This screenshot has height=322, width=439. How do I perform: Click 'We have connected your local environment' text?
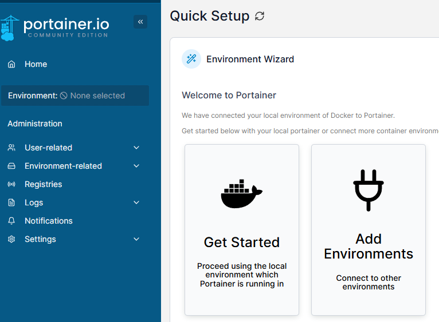(288, 116)
